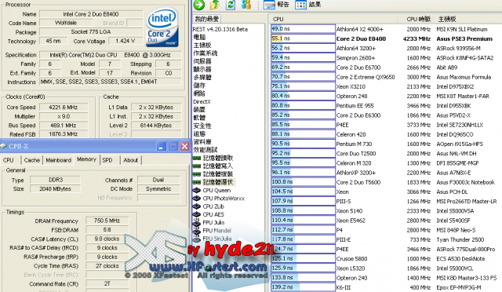The width and height of the screenshot is (502, 292).
Task: Select the Core 2 Duo E8400 result row
Action: tap(386, 38)
